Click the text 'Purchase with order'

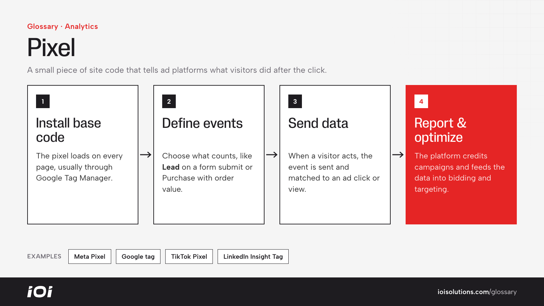pyautogui.click(x=198, y=178)
